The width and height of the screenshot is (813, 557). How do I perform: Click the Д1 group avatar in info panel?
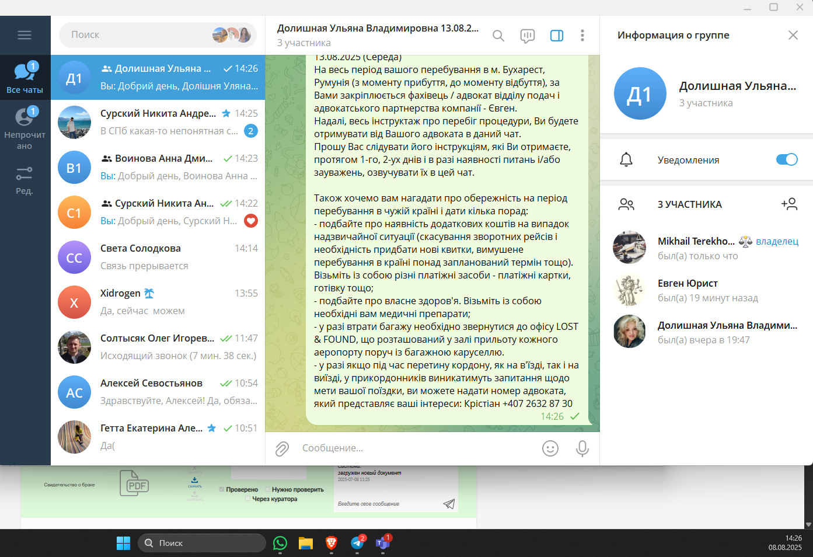(x=640, y=93)
